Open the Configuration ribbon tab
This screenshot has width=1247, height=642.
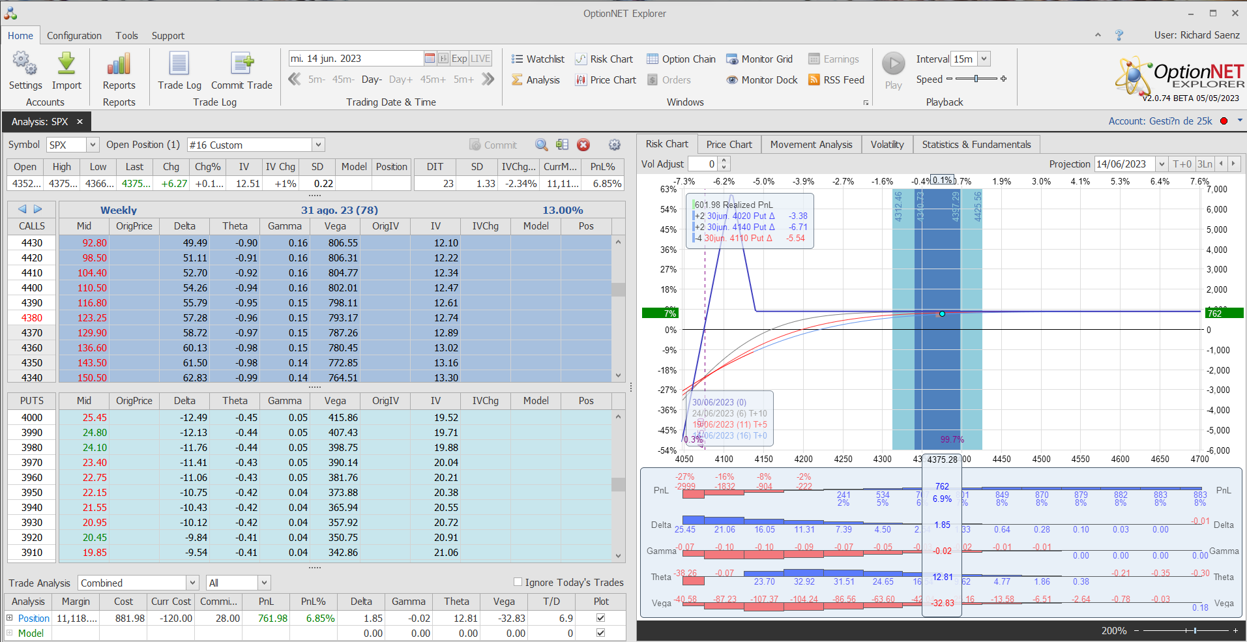[x=74, y=36]
